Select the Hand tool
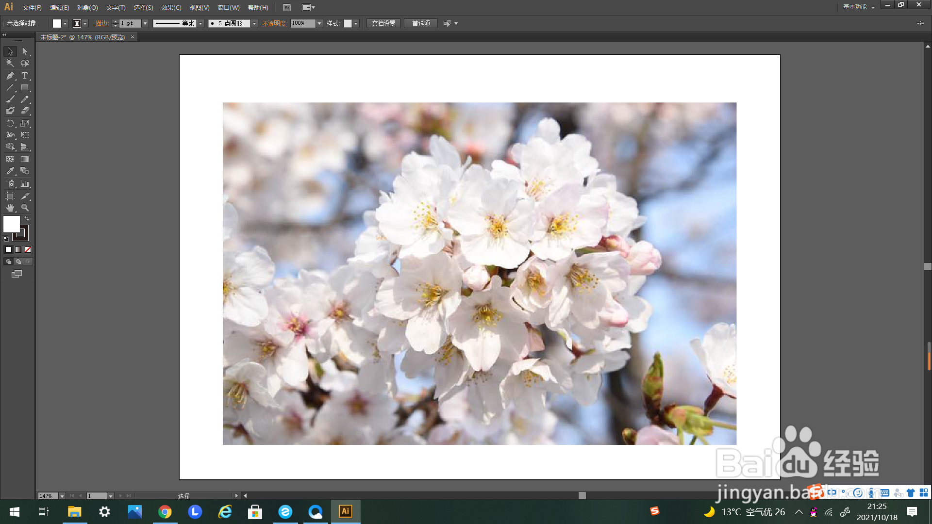932x524 pixels. coord(10,208)
